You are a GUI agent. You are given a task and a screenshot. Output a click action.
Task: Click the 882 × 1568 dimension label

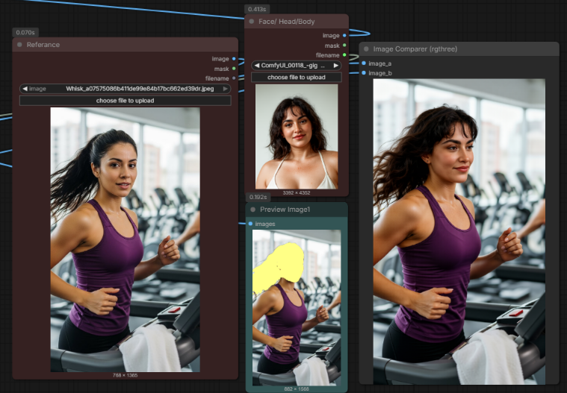click(297, 389)
